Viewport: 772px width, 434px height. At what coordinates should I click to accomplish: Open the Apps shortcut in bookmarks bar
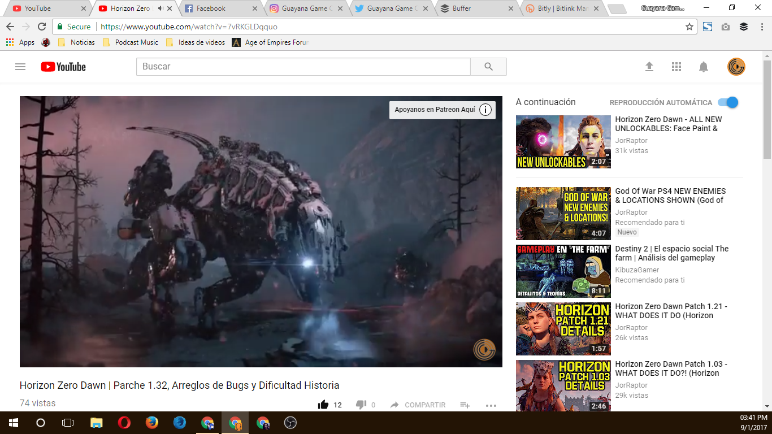coord(20,42)
